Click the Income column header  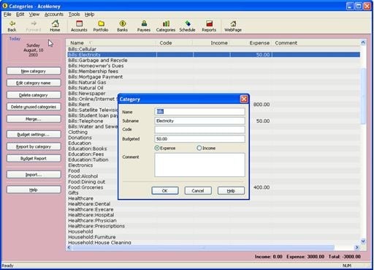coord(211,43)
